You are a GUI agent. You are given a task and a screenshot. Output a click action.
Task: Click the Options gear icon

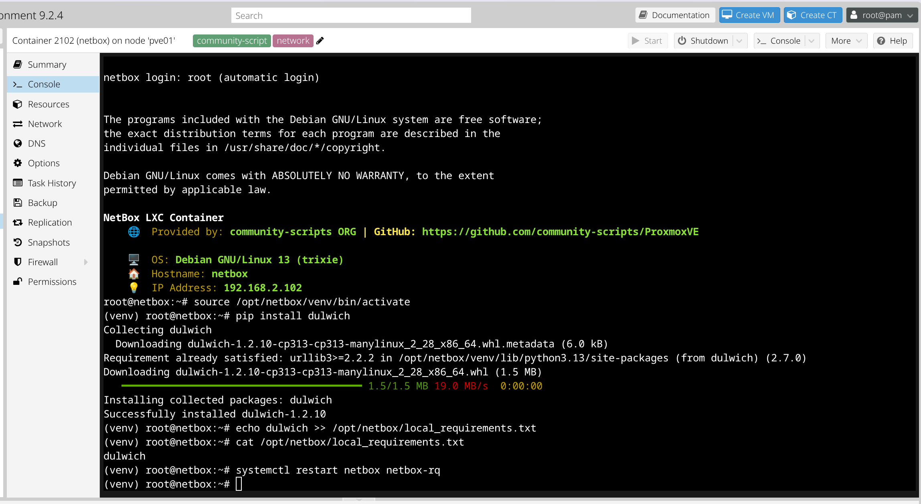18,163
